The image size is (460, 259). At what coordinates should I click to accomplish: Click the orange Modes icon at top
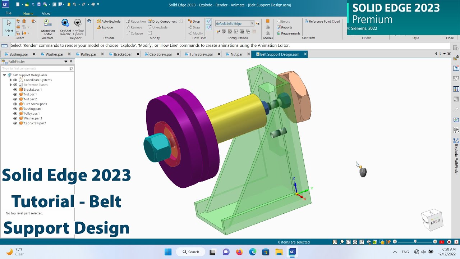coord(268,22)
